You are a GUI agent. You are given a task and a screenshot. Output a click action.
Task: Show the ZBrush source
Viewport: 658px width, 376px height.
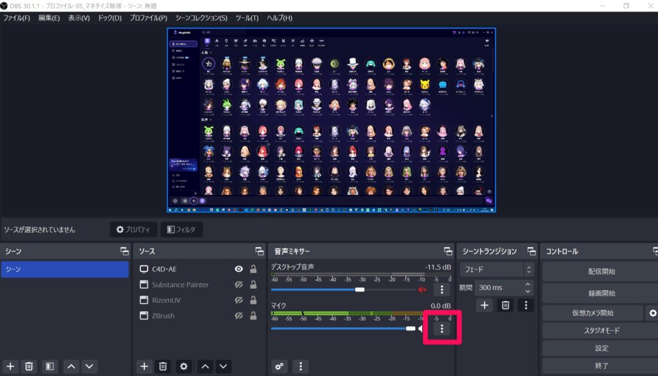239,316
